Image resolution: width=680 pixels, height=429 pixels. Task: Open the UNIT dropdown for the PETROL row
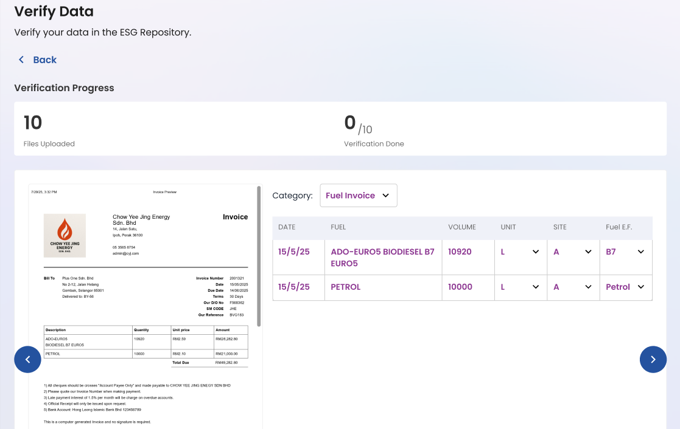pos(535,287)
